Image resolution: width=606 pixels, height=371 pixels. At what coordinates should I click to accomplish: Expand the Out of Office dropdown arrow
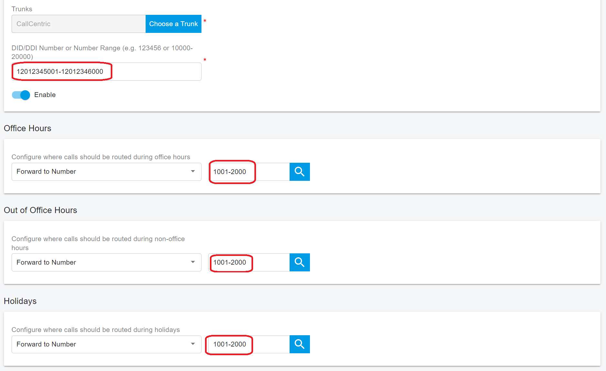193,262
